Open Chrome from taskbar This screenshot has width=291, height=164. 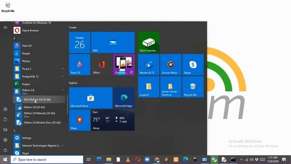(157, 159)
